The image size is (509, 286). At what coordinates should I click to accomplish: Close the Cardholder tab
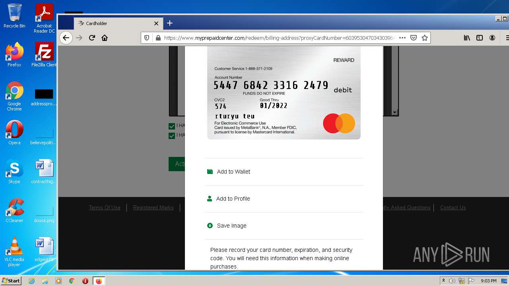pyautogui.click(x=156, y=23)
